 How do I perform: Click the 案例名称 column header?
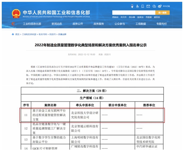point(50,105)
